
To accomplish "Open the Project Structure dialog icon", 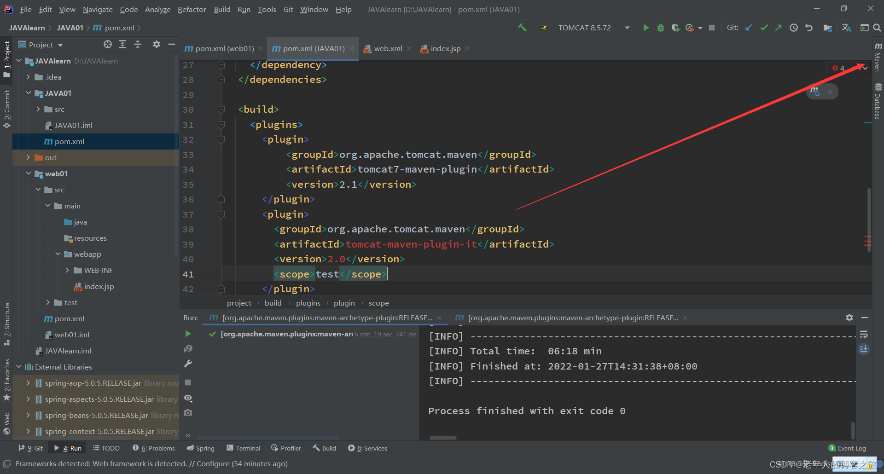I will [x=828, y=28].
